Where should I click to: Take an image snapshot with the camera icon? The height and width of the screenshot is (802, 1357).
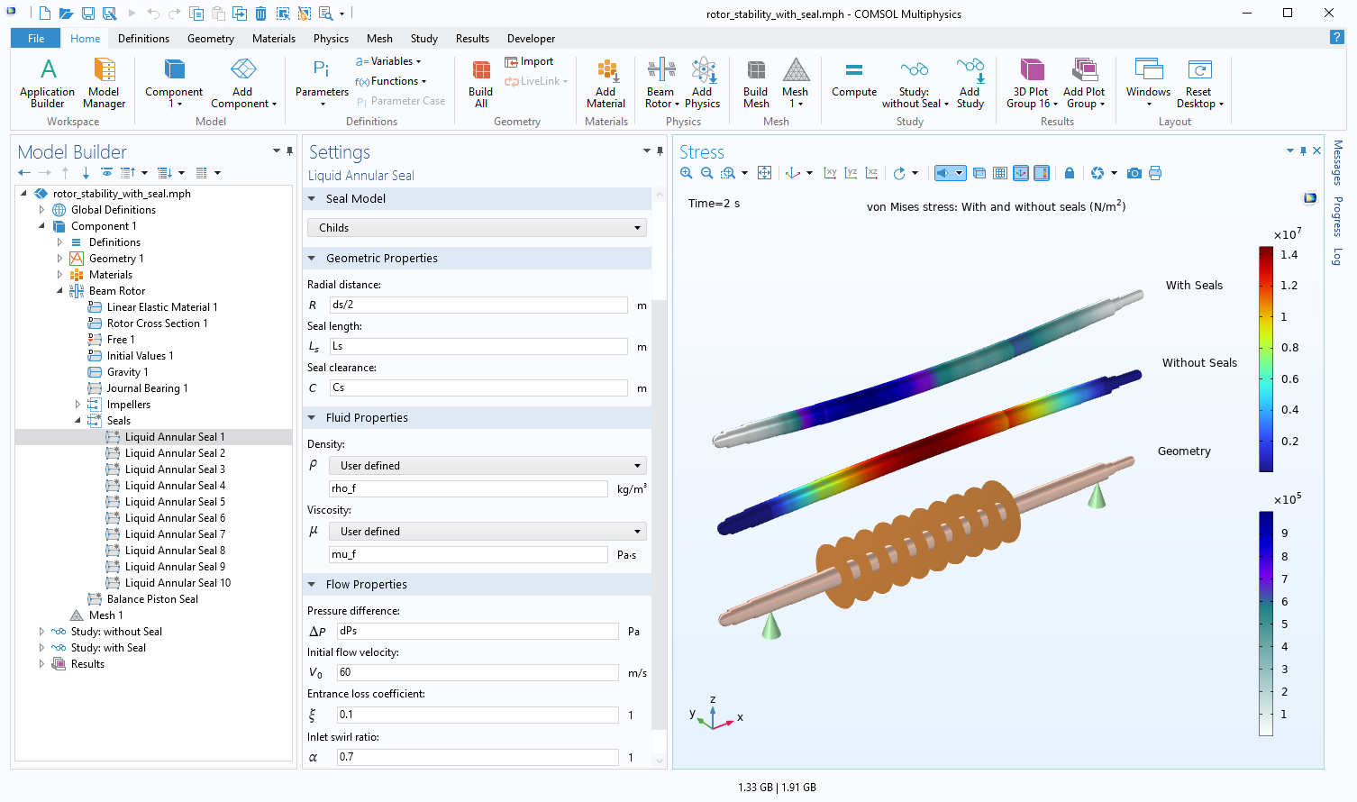click(x=1134, y=173)
